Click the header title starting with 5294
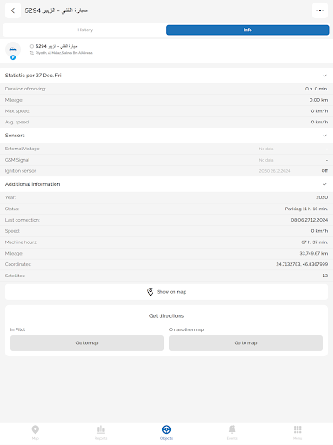333x445 pixels. click(56, 10)
